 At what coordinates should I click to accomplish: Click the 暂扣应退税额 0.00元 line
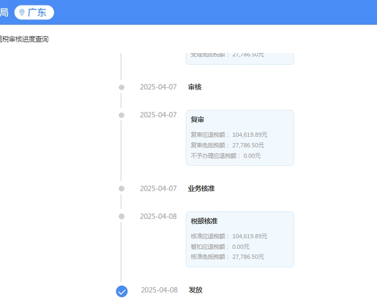tap(220, 246)
